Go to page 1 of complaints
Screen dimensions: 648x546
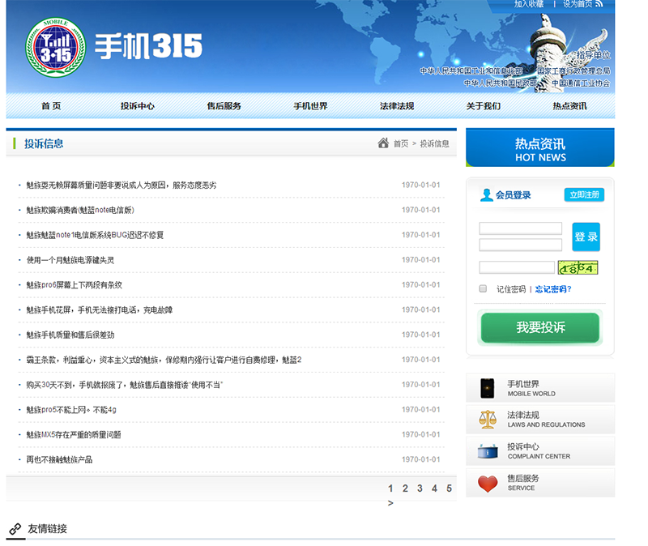[390, 488]
